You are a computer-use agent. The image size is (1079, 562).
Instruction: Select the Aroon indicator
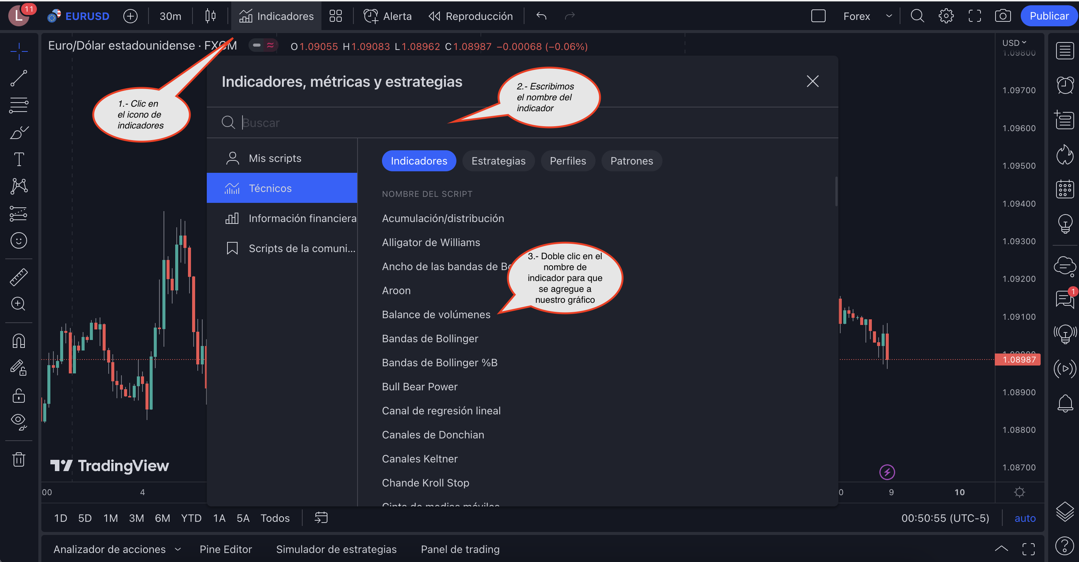pyautogui.click(x=396, y=290)
